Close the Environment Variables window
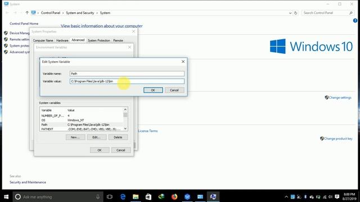This screenshot has height=202, width=360. (129, 47)
